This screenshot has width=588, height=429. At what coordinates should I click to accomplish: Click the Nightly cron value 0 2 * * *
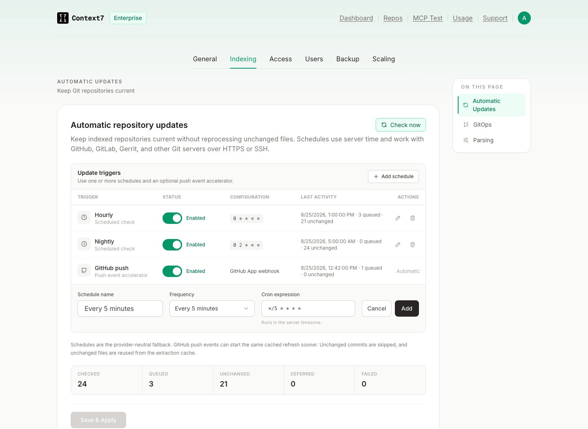(246, 245)
